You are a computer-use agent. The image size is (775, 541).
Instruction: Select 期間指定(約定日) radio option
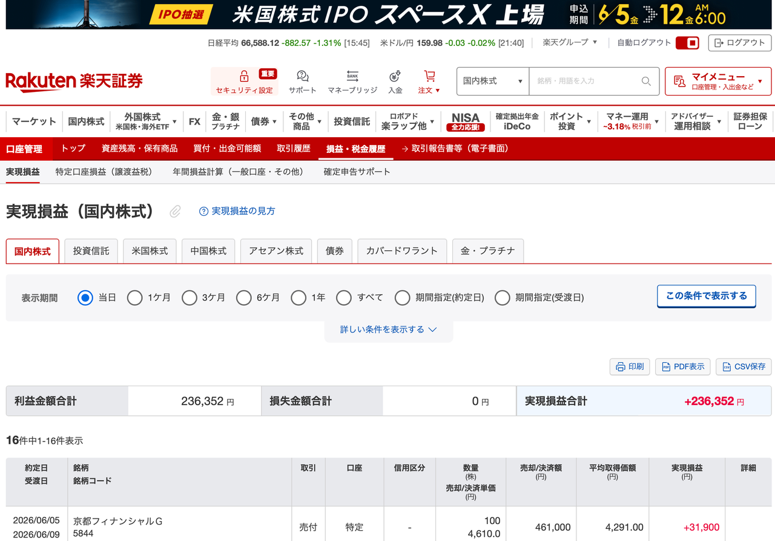pyautogui.click(x=403, y=297)
